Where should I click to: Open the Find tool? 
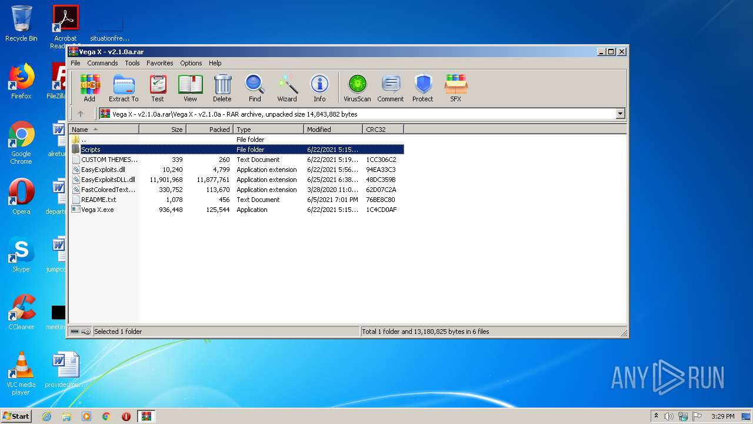coord(255,88)
